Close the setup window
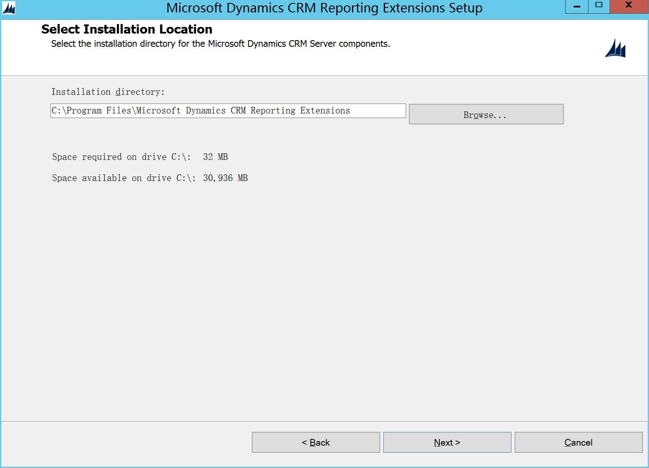 click(x=629, y=6)
